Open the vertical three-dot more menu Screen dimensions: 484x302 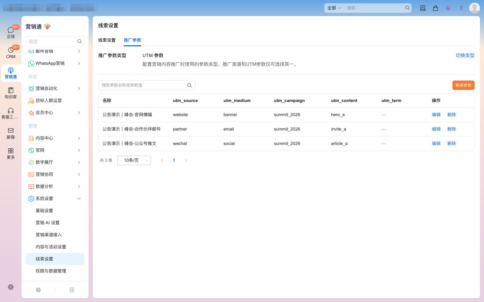pos(461,8)
